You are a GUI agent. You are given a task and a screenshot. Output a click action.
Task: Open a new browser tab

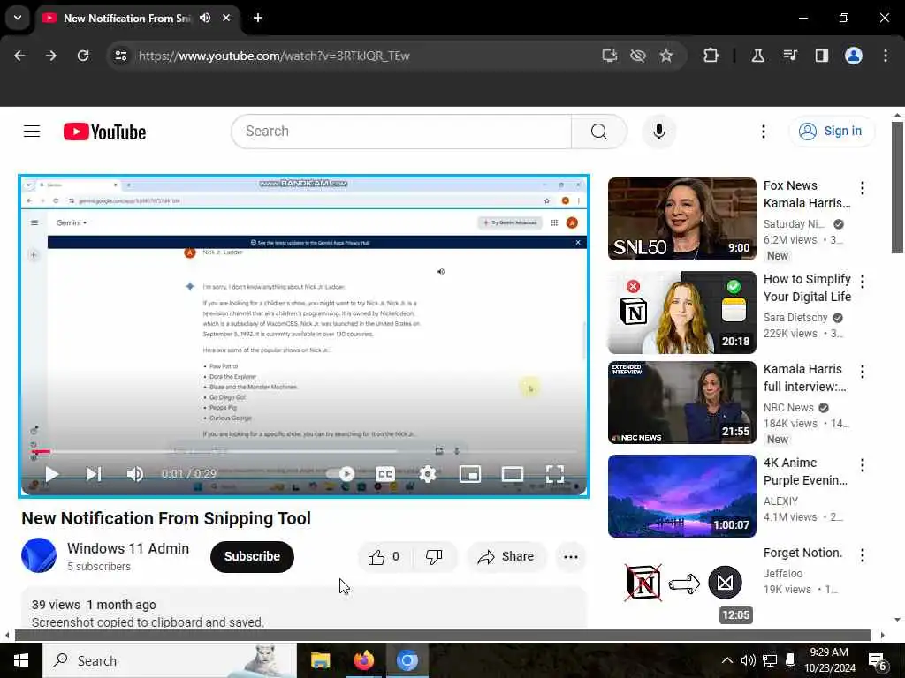258,18
